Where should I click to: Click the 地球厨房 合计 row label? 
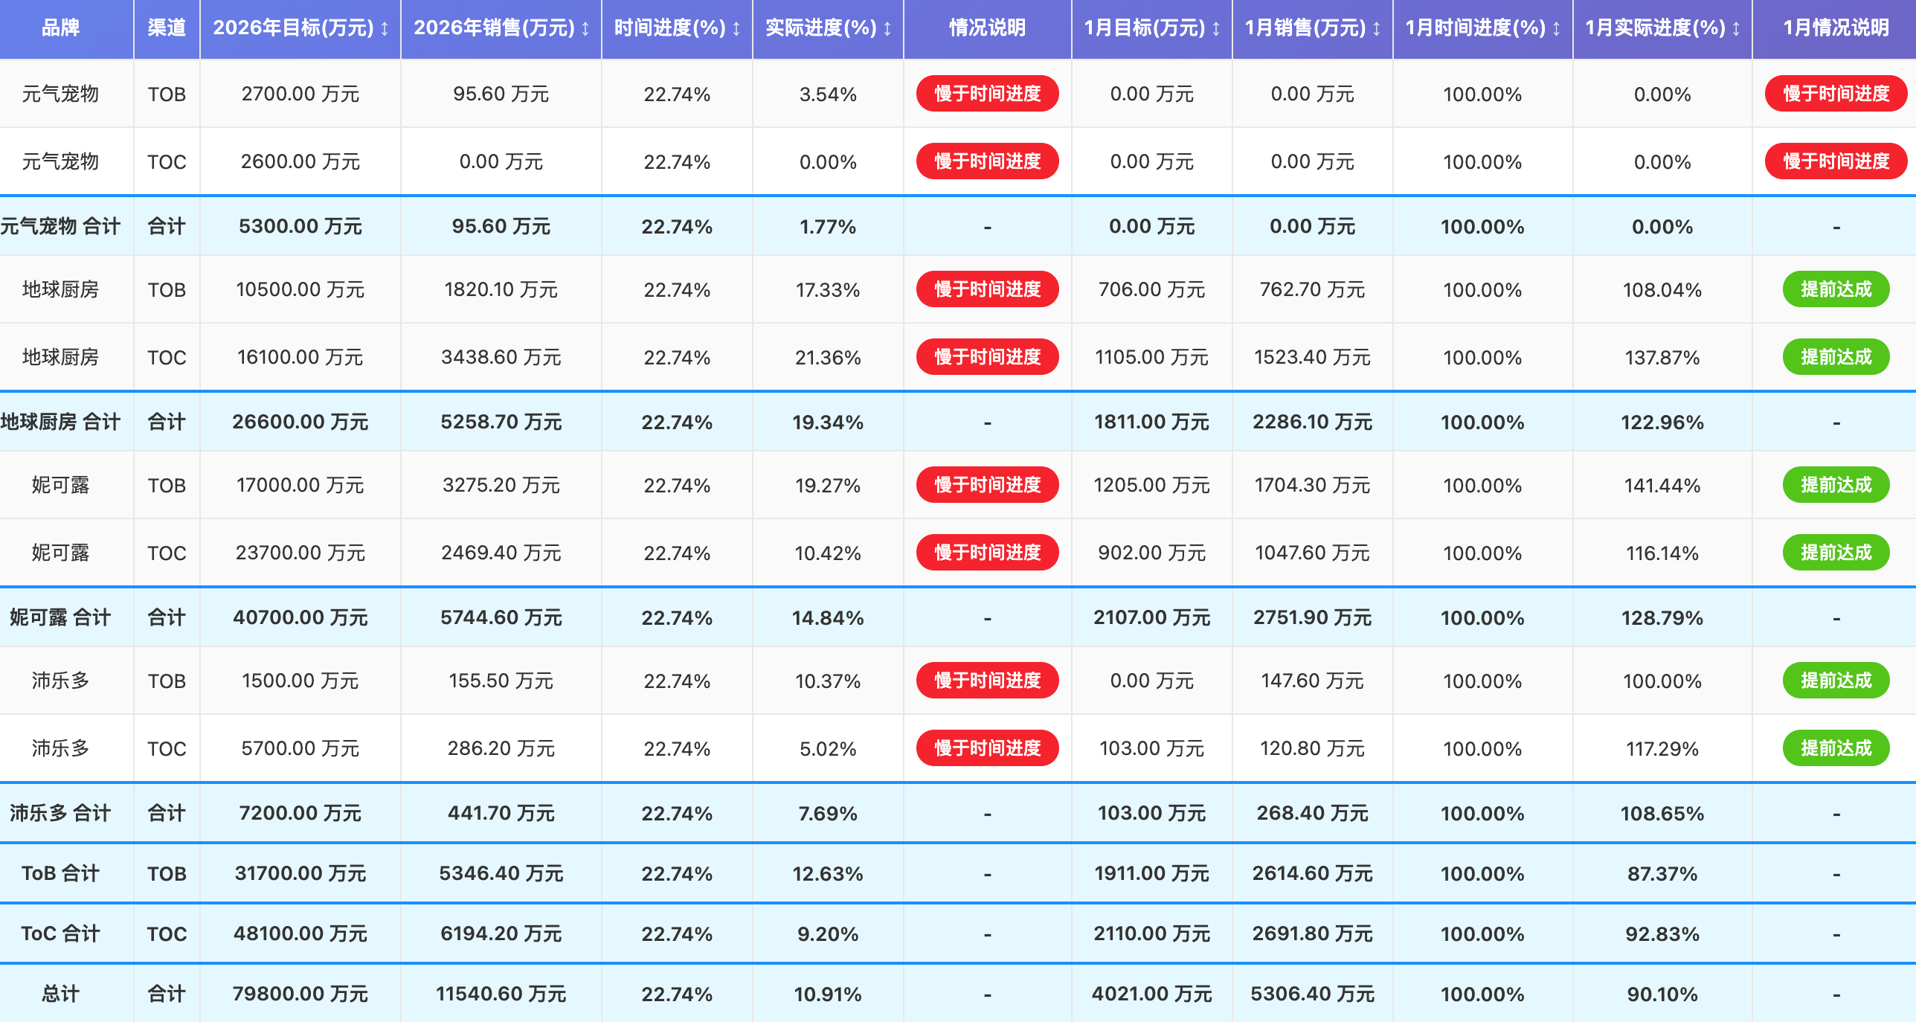point(60,422)
